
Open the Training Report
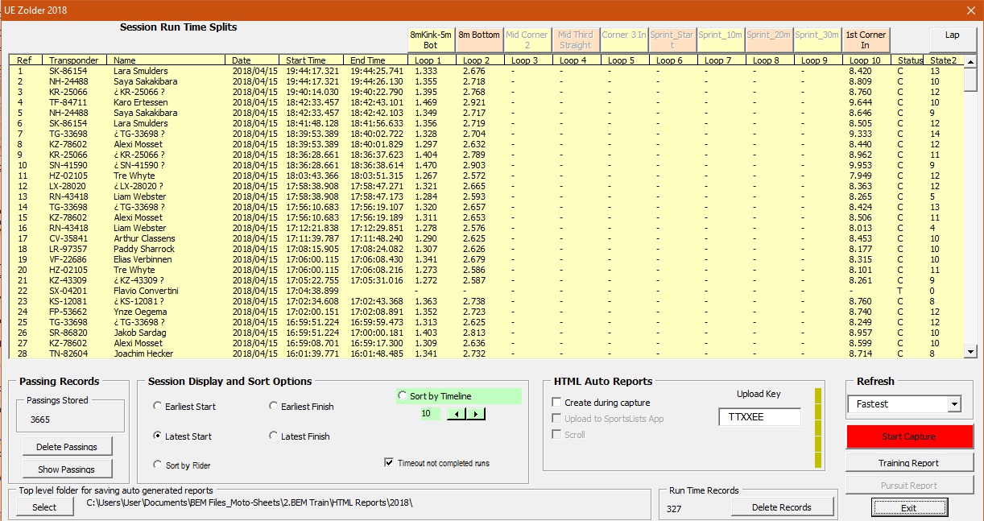(909, 463)
